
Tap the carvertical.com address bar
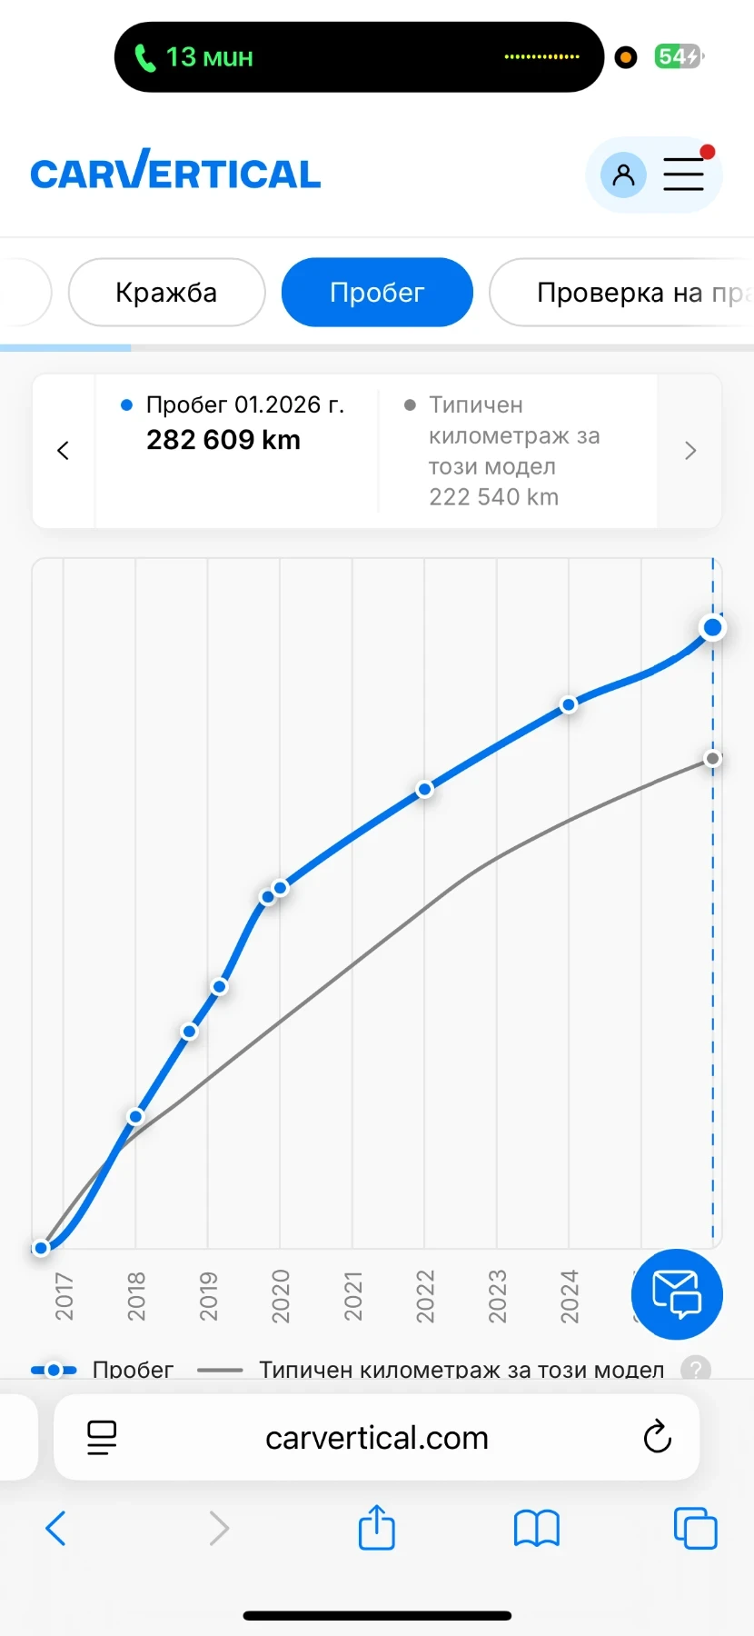point(377,1438)
